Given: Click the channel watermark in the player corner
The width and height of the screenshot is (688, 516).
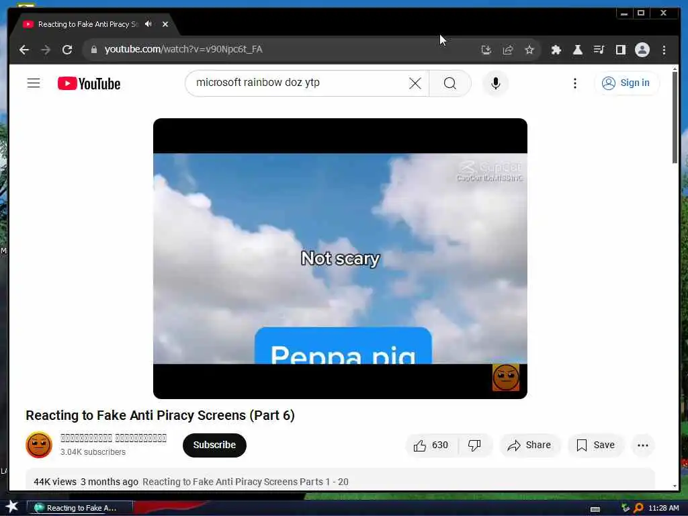Looking at the screenshot, I should (505, 378).
